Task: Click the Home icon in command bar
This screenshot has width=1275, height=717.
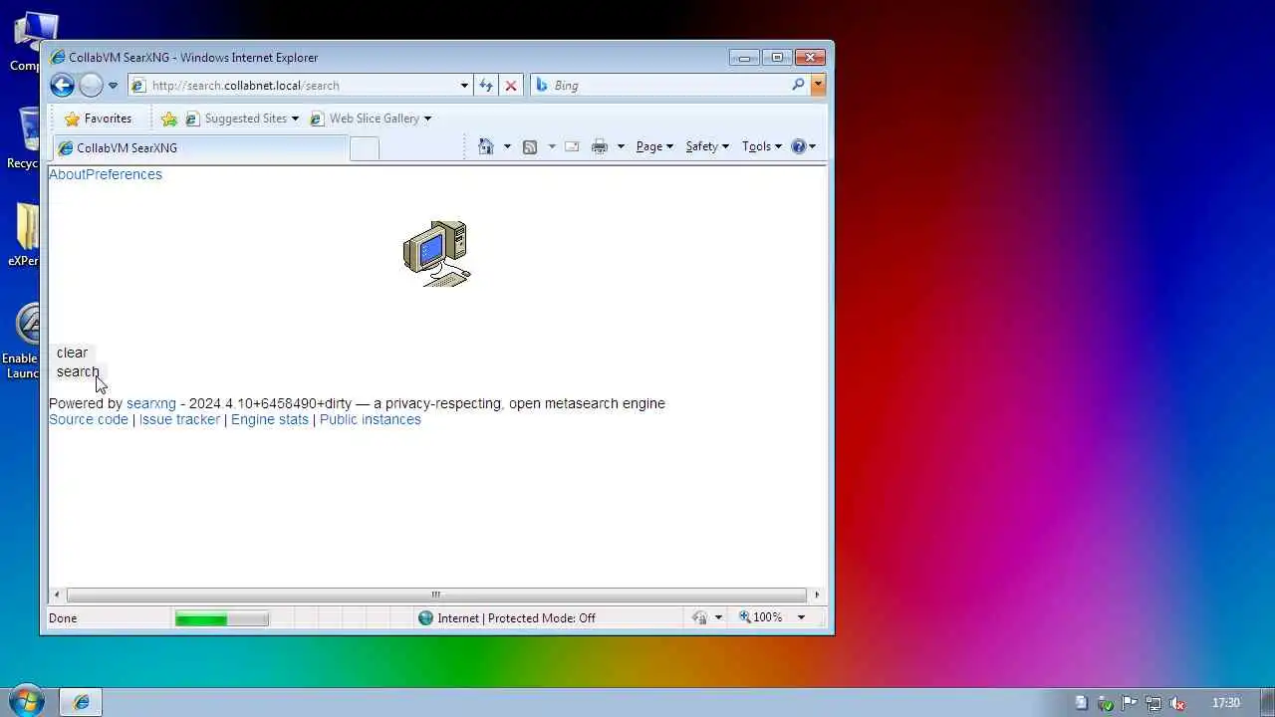Action: tap(486, 146)
